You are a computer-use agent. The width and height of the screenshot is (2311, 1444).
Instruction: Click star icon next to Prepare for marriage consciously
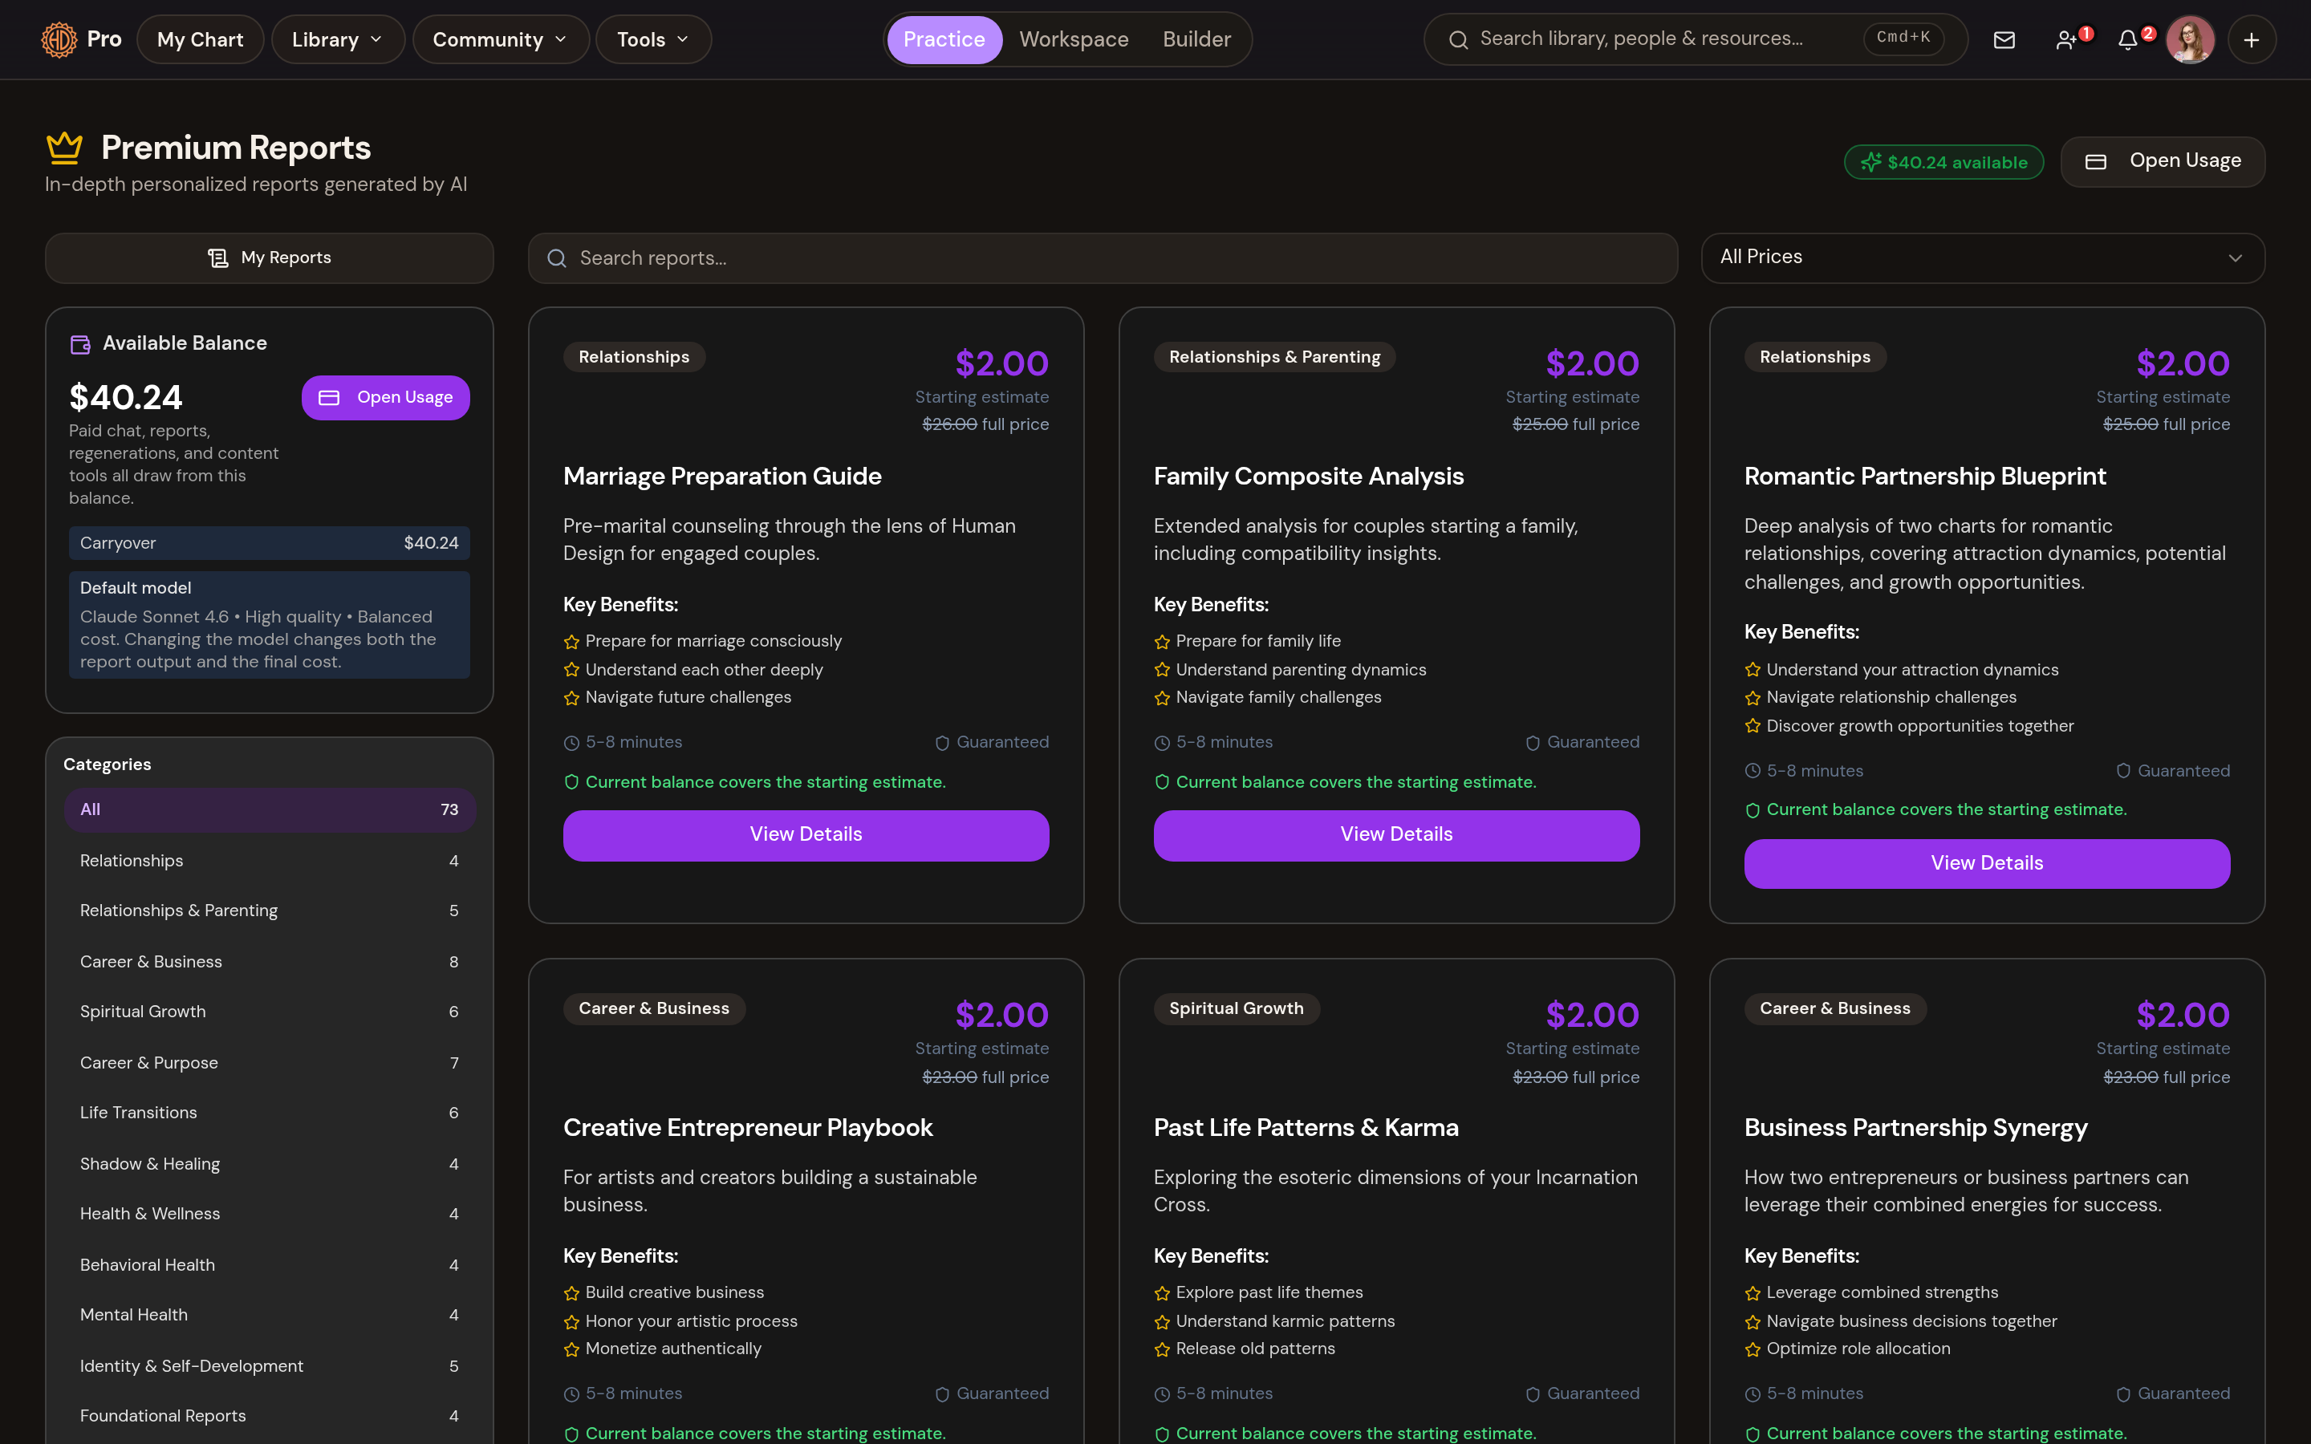click(571, 642)
